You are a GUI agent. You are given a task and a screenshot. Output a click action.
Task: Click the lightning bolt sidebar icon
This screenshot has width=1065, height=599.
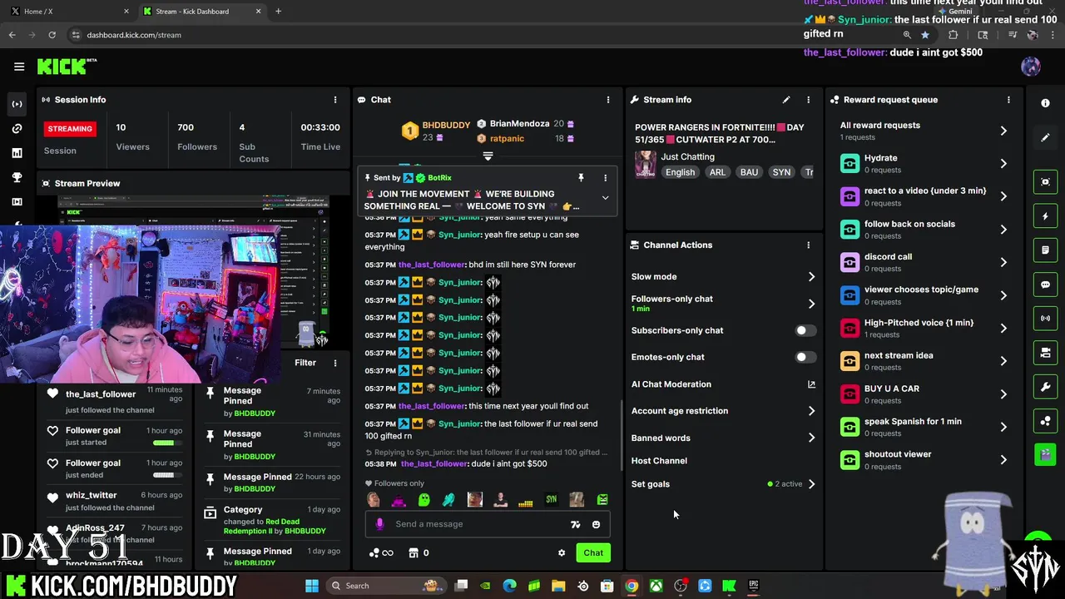pyautogui.click(x=1045, y=216)
